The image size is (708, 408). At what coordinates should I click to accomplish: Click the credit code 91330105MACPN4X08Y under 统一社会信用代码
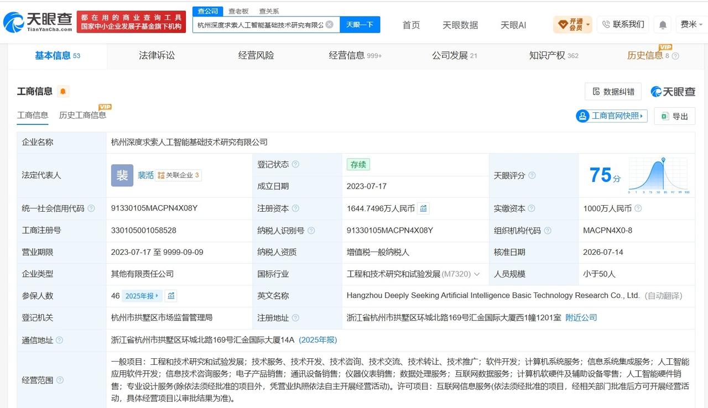tap(154, 208)
